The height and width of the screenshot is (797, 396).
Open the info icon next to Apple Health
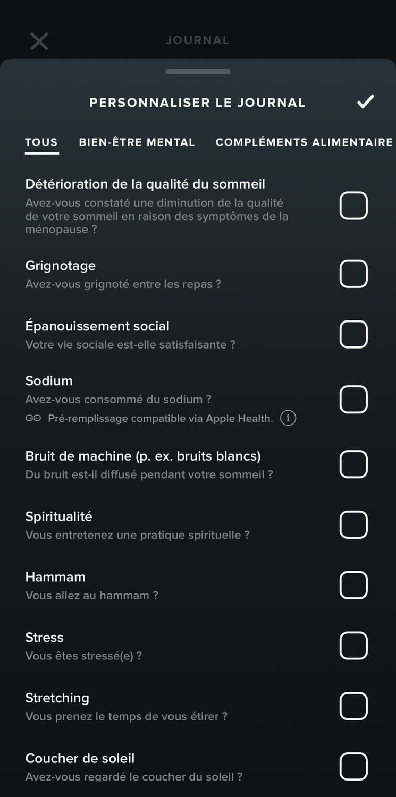pyautogui.click(x=288, y=418)
